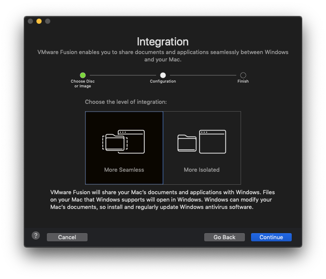Click the 'Configuration' step label
Viewport: 326px width, 279px height.
pos(163,81)
